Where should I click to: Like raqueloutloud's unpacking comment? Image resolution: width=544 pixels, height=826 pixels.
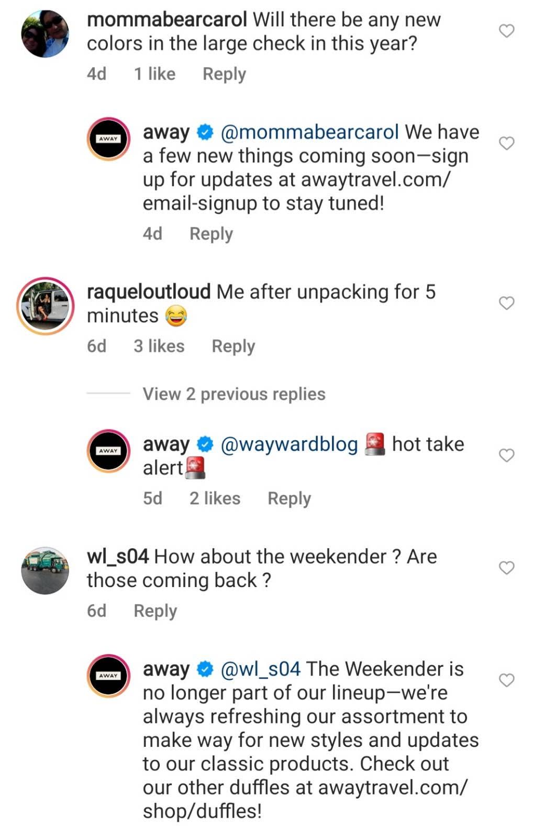point(506,302)
